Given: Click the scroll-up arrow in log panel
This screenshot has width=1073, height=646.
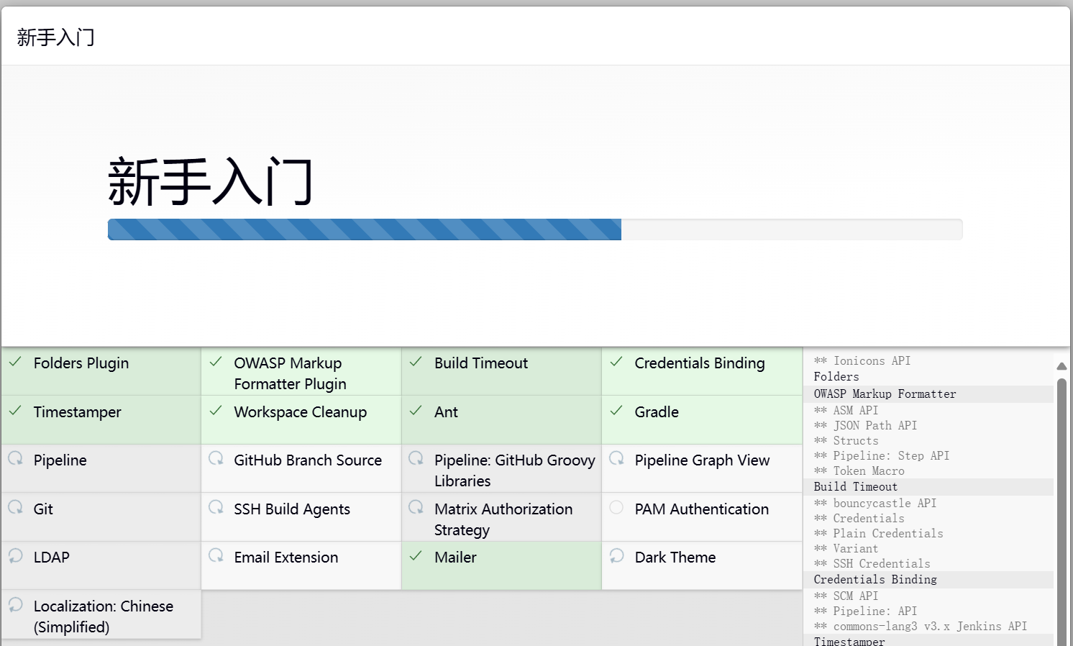Looking at the screenshot, I should pos(1061,366).
